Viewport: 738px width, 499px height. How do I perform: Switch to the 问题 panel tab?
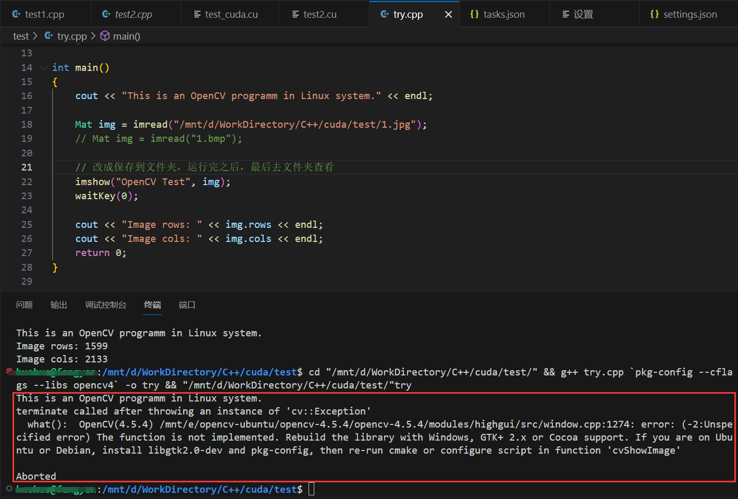[x=24, y=305]
